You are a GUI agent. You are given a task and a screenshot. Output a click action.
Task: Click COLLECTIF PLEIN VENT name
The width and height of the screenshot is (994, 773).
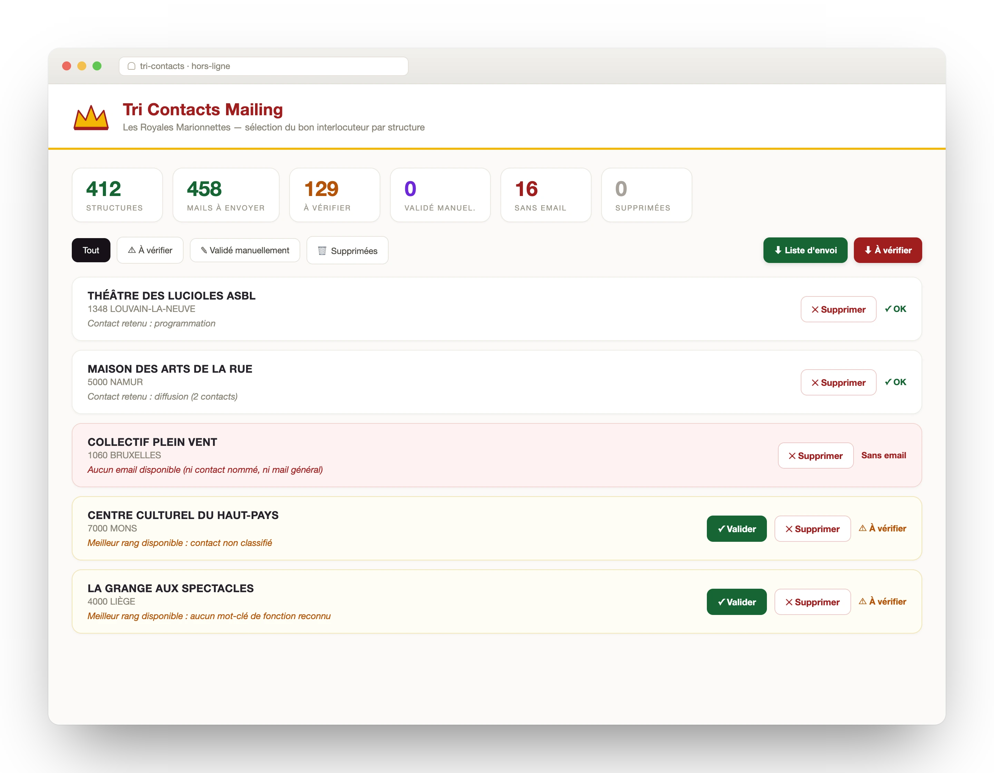click(153, 443)
